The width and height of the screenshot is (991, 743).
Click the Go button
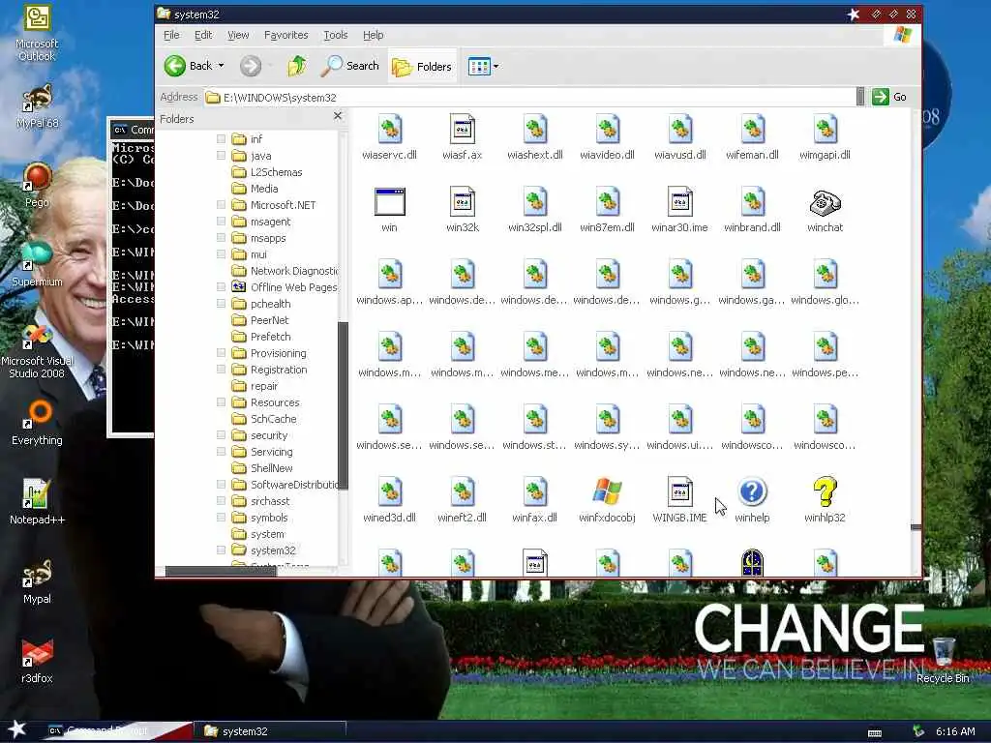click(x=890, y=97)
